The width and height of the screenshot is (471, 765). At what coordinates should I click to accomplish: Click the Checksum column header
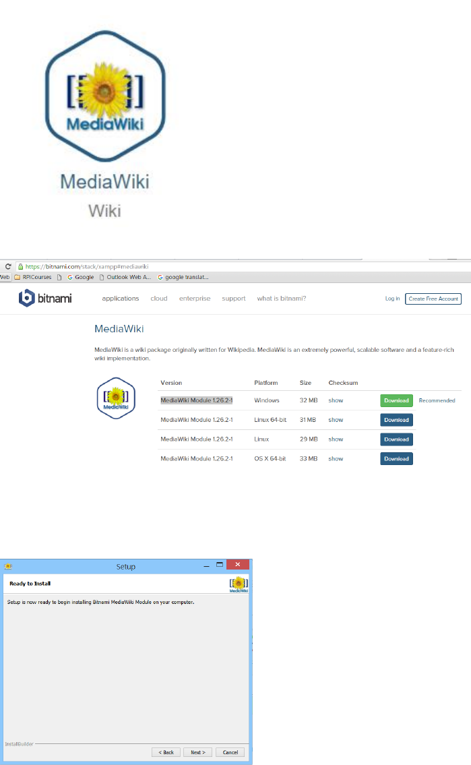coord(343,383)
